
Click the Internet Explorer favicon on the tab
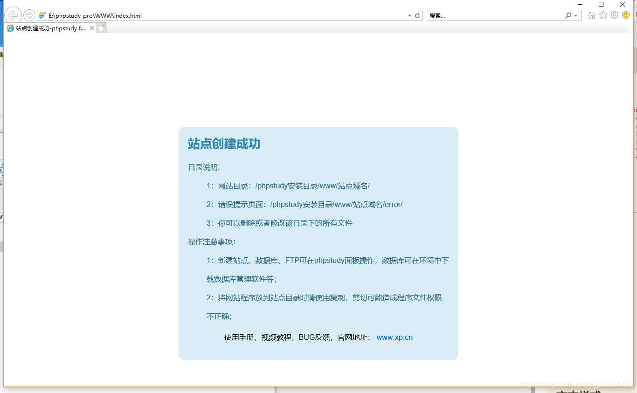[x=10, y=28]
